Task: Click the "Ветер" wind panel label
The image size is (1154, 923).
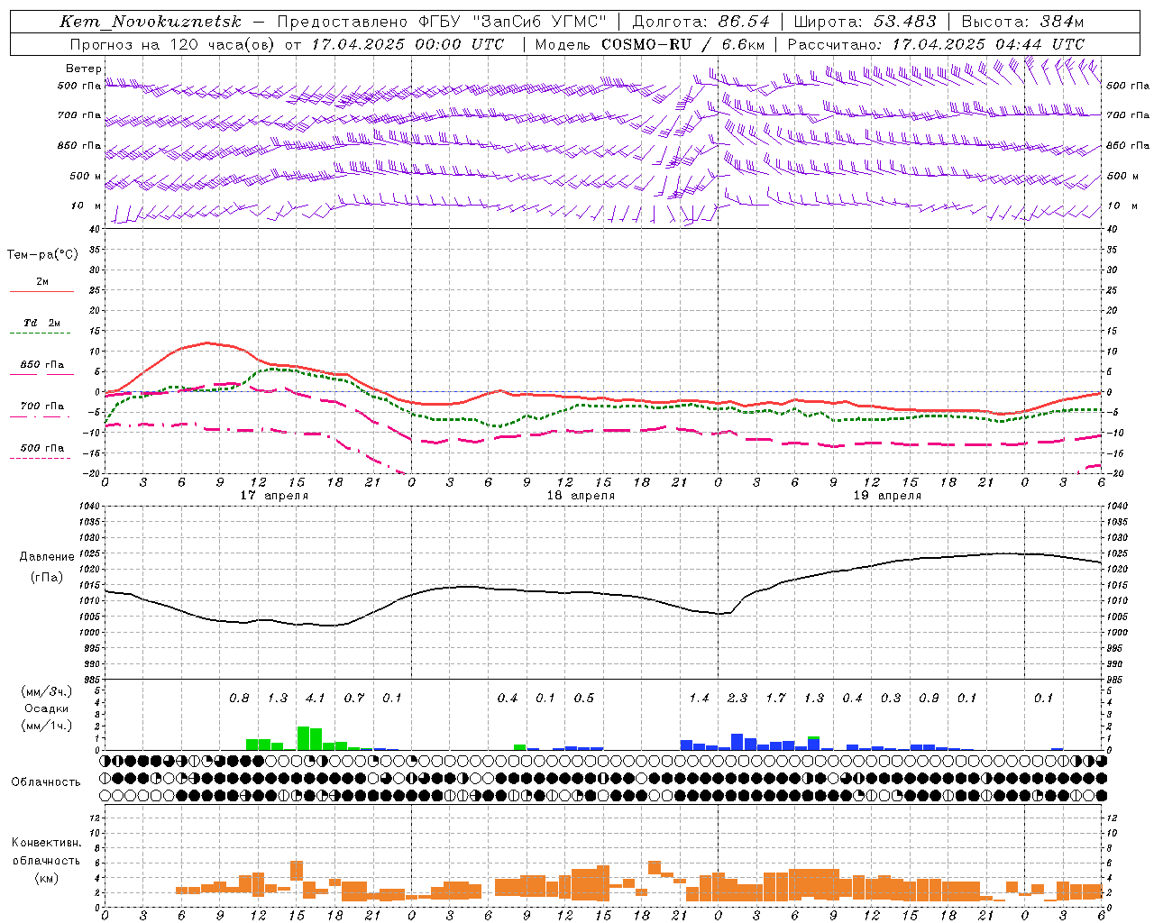Action: pos(84,69)
